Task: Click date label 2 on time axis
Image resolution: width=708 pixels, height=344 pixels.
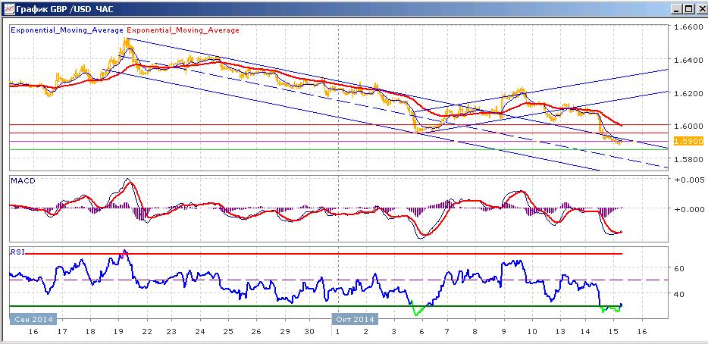Action: point(365,332)
